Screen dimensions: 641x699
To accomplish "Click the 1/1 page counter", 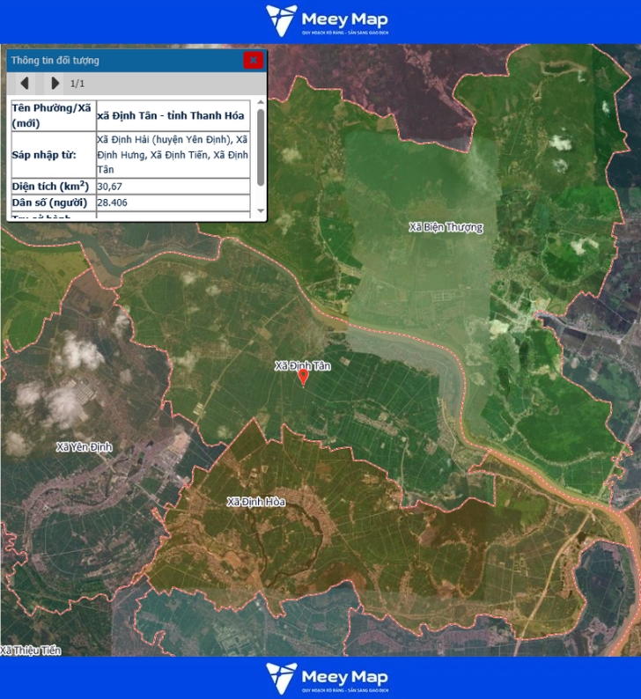I will [x=77, y=84].
